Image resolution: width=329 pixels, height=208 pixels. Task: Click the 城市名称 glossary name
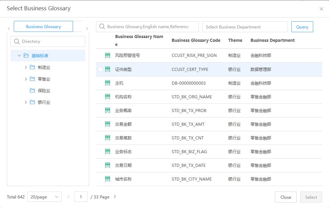coord(123,179)
